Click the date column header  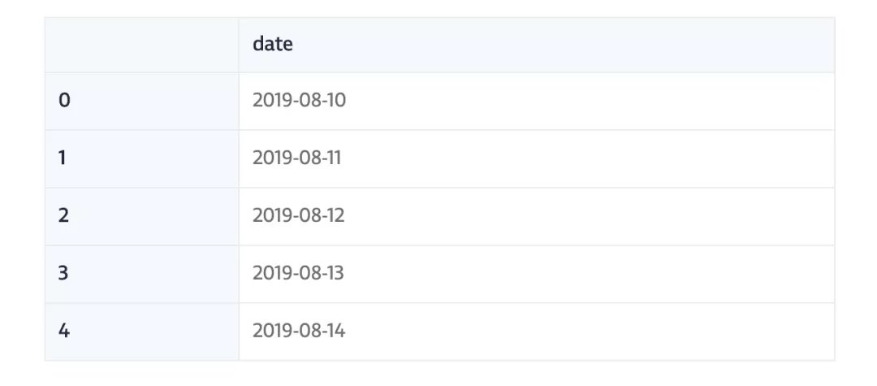tap(272, 45)
